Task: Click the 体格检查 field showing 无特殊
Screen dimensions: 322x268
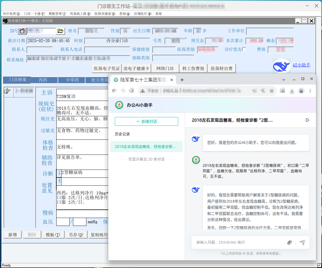Action: coord(82,147)
